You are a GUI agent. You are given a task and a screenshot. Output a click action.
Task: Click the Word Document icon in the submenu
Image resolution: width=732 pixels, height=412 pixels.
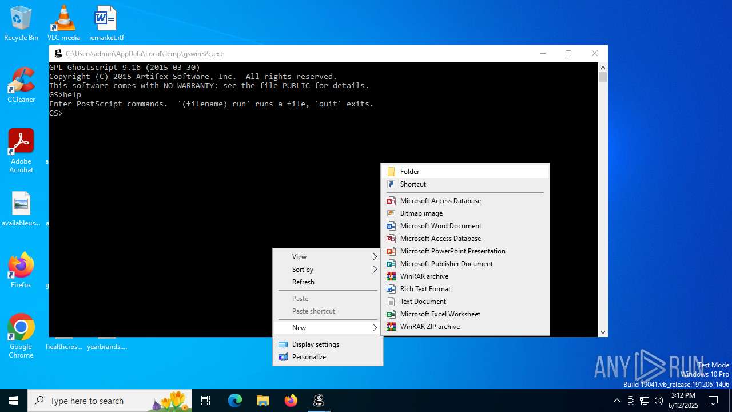[x=391, y=226]
